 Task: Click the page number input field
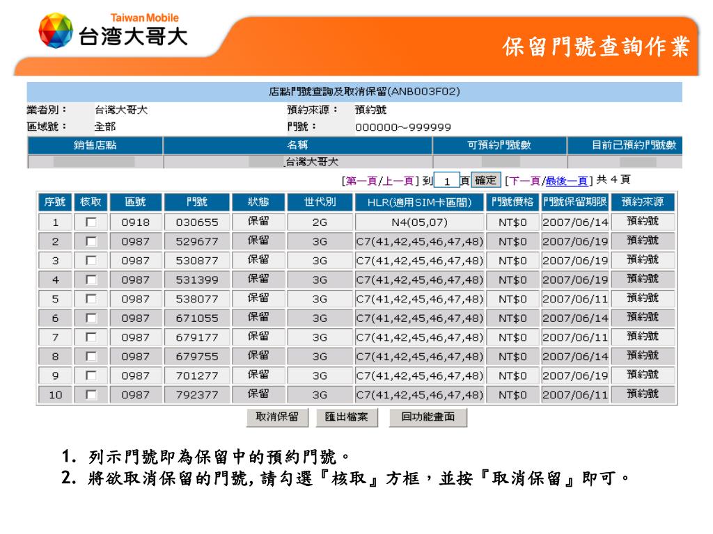[446, 181]
